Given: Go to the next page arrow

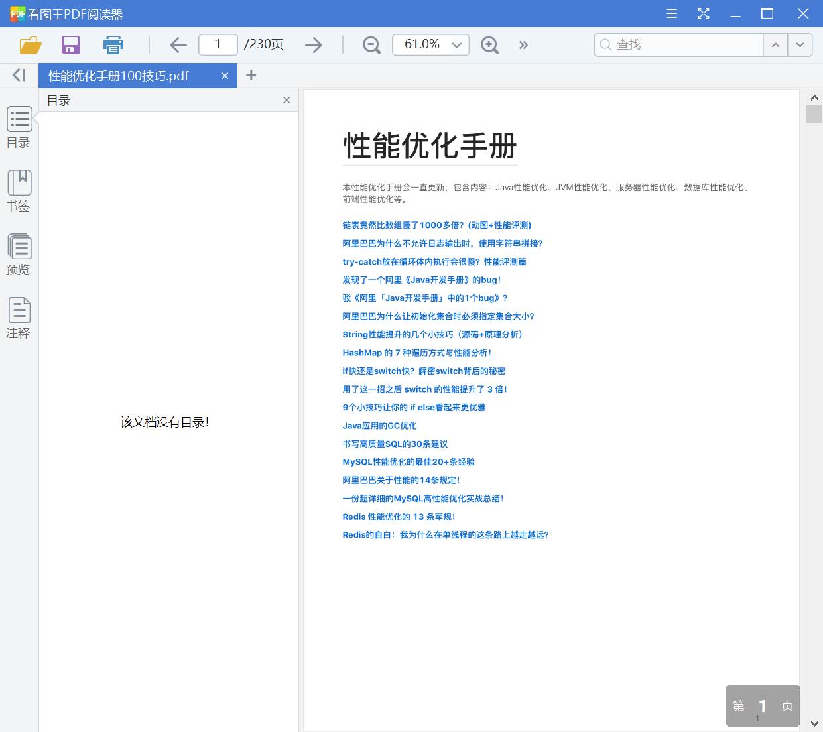Looking at the screenshot, I should pyautogui.click(x=314, y=45).
